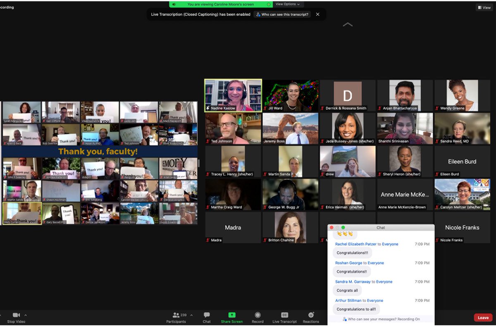Image resolution: width=496 pixels, height=327 pixels.
Task: Select Nadine Kaslow's video tile
Action: tap(233, 95)
